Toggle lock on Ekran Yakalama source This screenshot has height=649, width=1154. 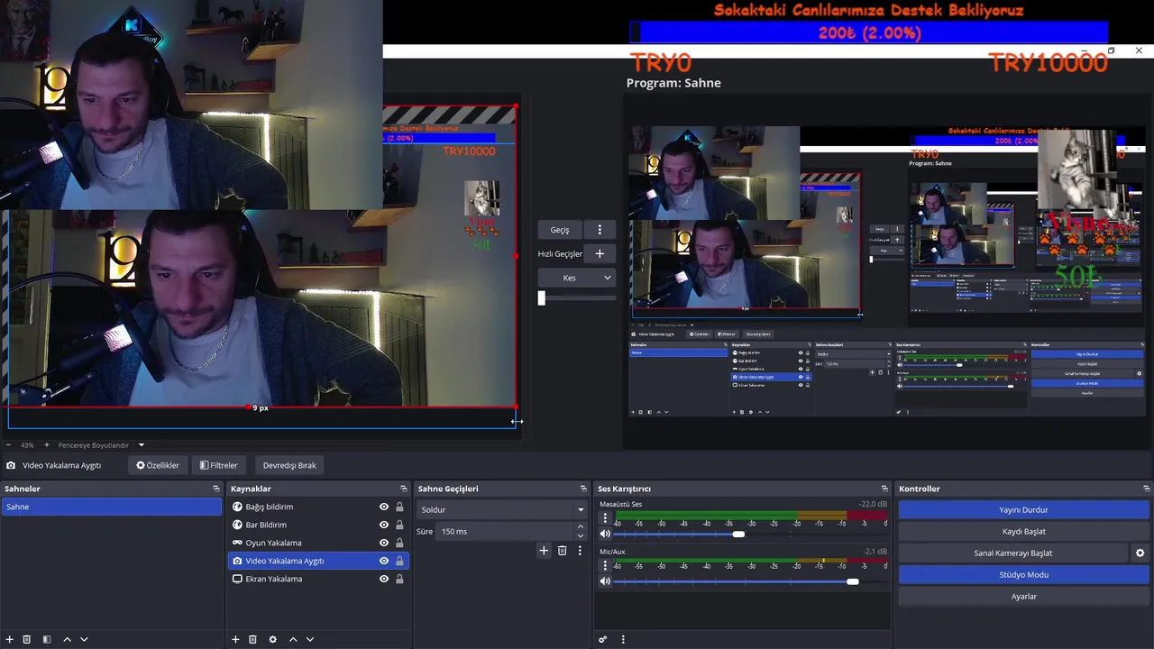(x=399, y=579)
